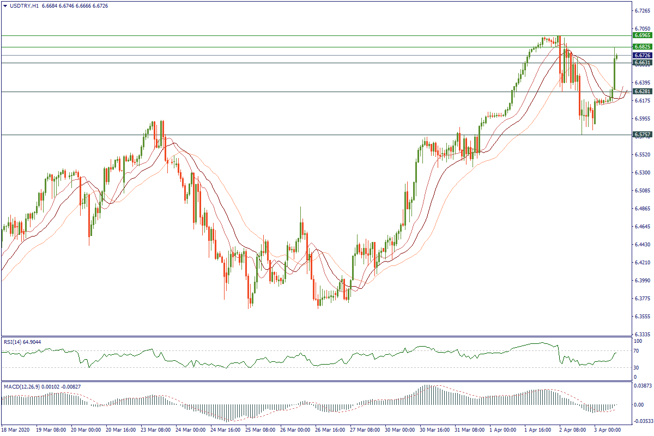
Task: Click the 27 Mar 08:00 time label
Action: (366, 430)
